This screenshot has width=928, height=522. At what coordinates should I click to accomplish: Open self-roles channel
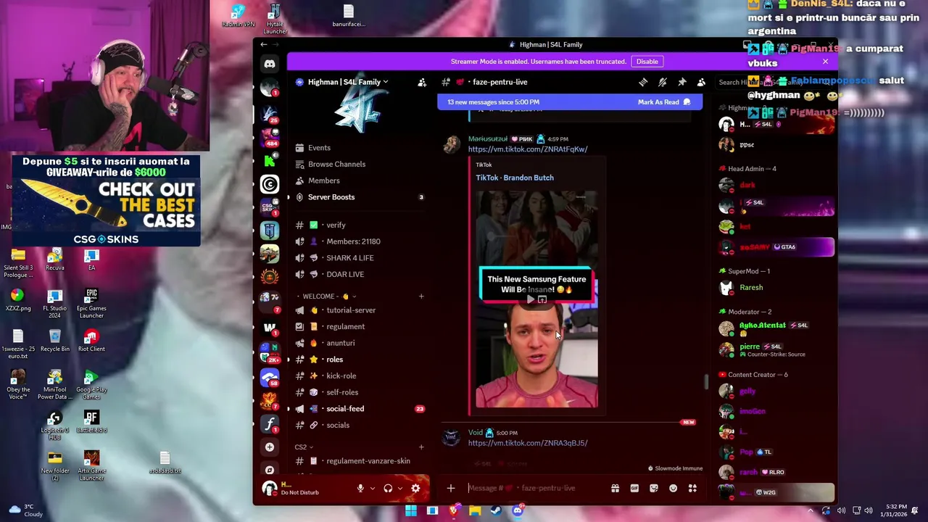click(342, 392)
